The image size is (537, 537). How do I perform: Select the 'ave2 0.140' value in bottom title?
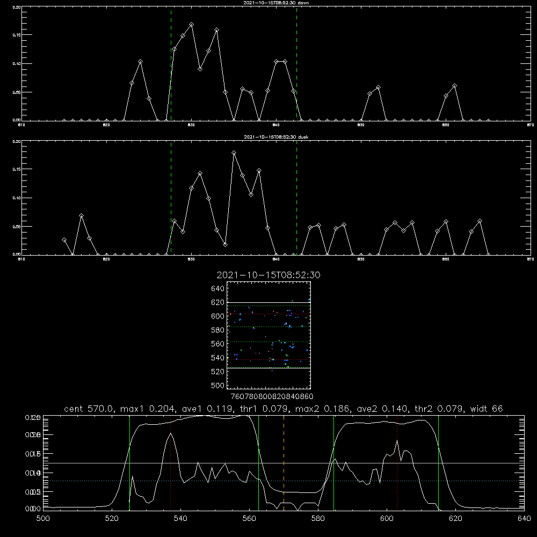pos(382,409)
